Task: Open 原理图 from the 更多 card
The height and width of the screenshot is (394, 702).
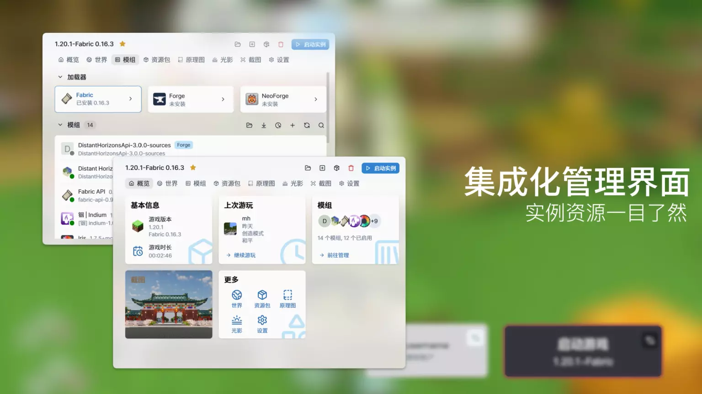Action: [287, 299]
